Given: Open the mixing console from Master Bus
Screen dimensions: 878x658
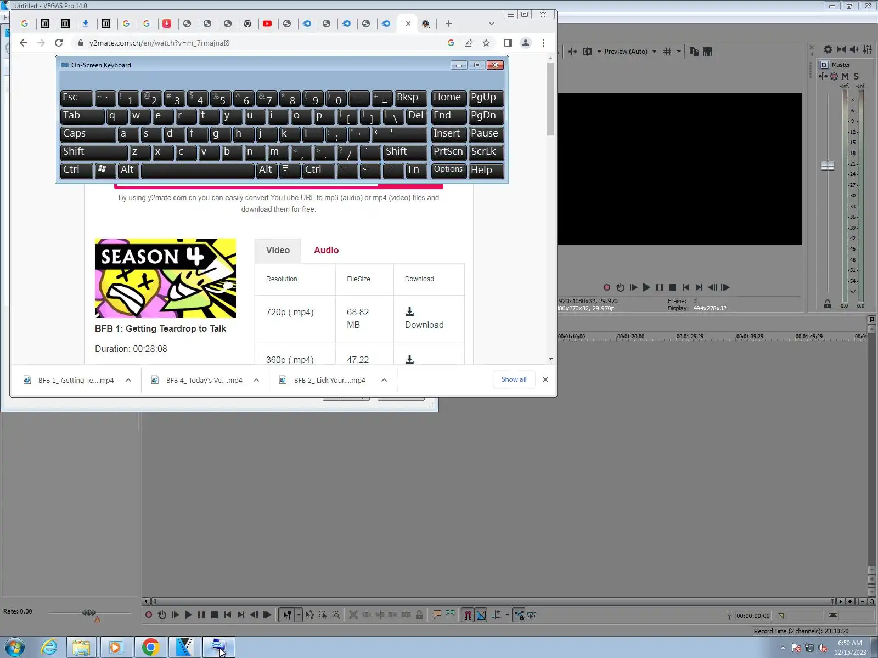Looking at the screenshot, I should [868, 49].
